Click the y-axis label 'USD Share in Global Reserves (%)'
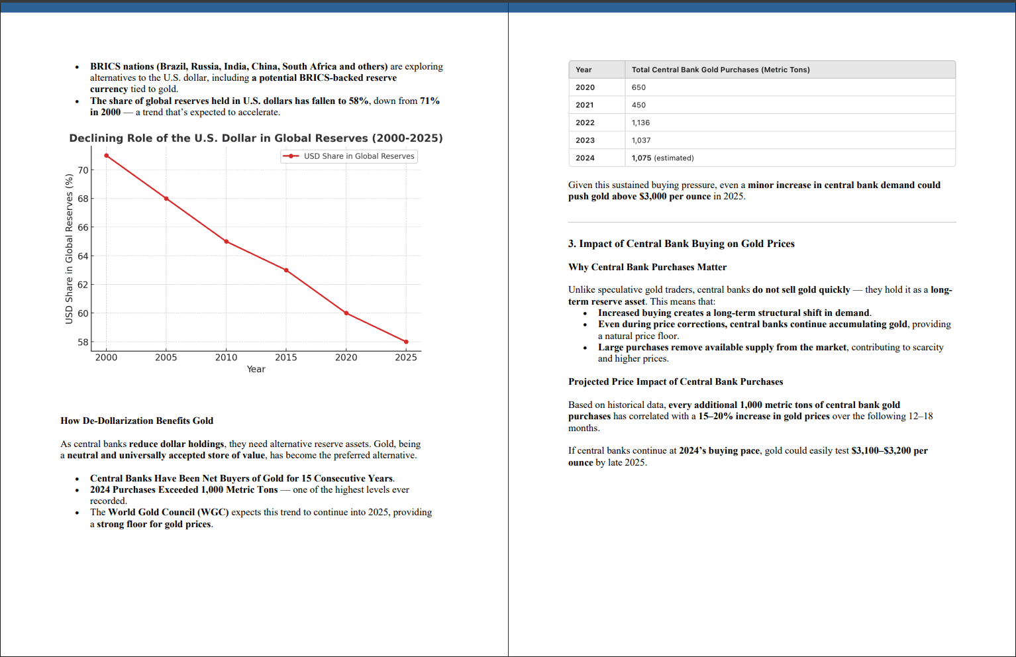This screenshot has width=1016, height=657. (x=69, y=249)
